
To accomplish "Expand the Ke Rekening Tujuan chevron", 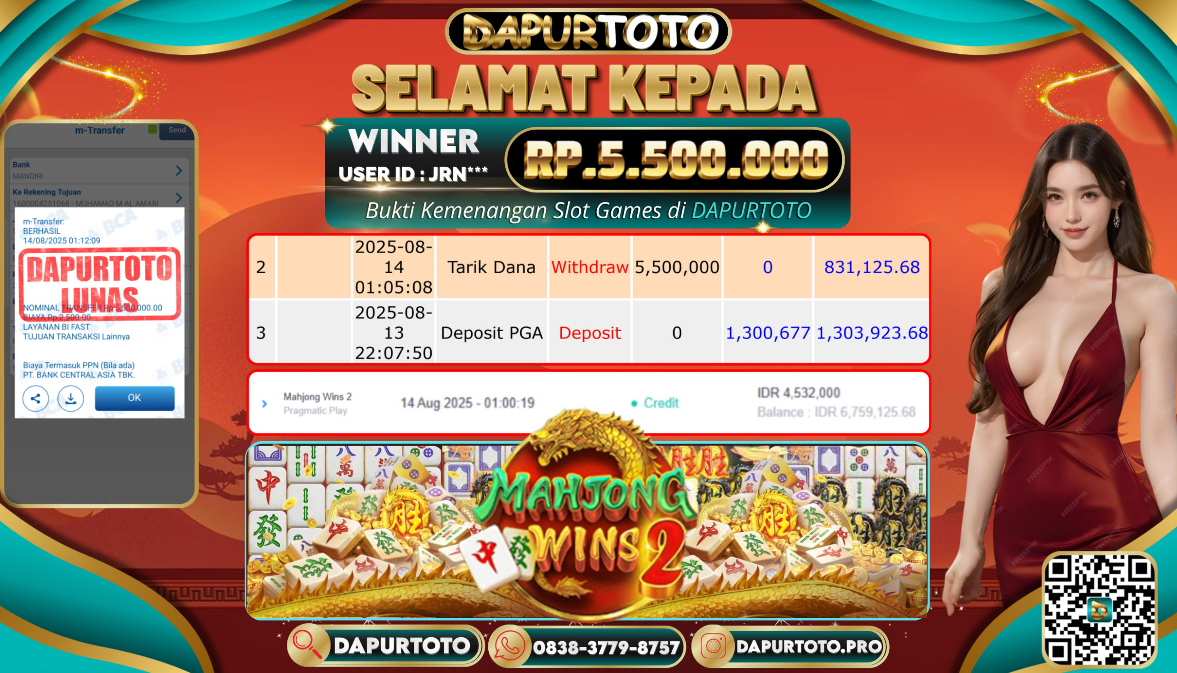I will pos(179,198).
